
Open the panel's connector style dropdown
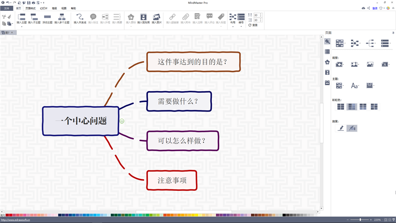point(355,43)
